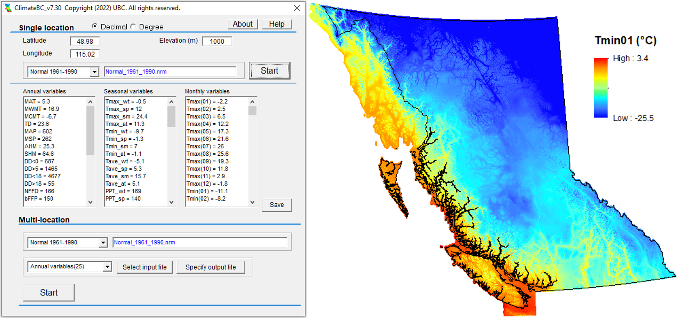Click Select input file button
The image size is (679, 318).
coord(145,267)
